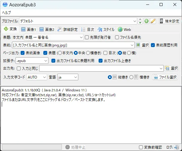Screen dimensions: 182x151
Task: Enable 目次 page output checkbox
Action: point(105,53)
